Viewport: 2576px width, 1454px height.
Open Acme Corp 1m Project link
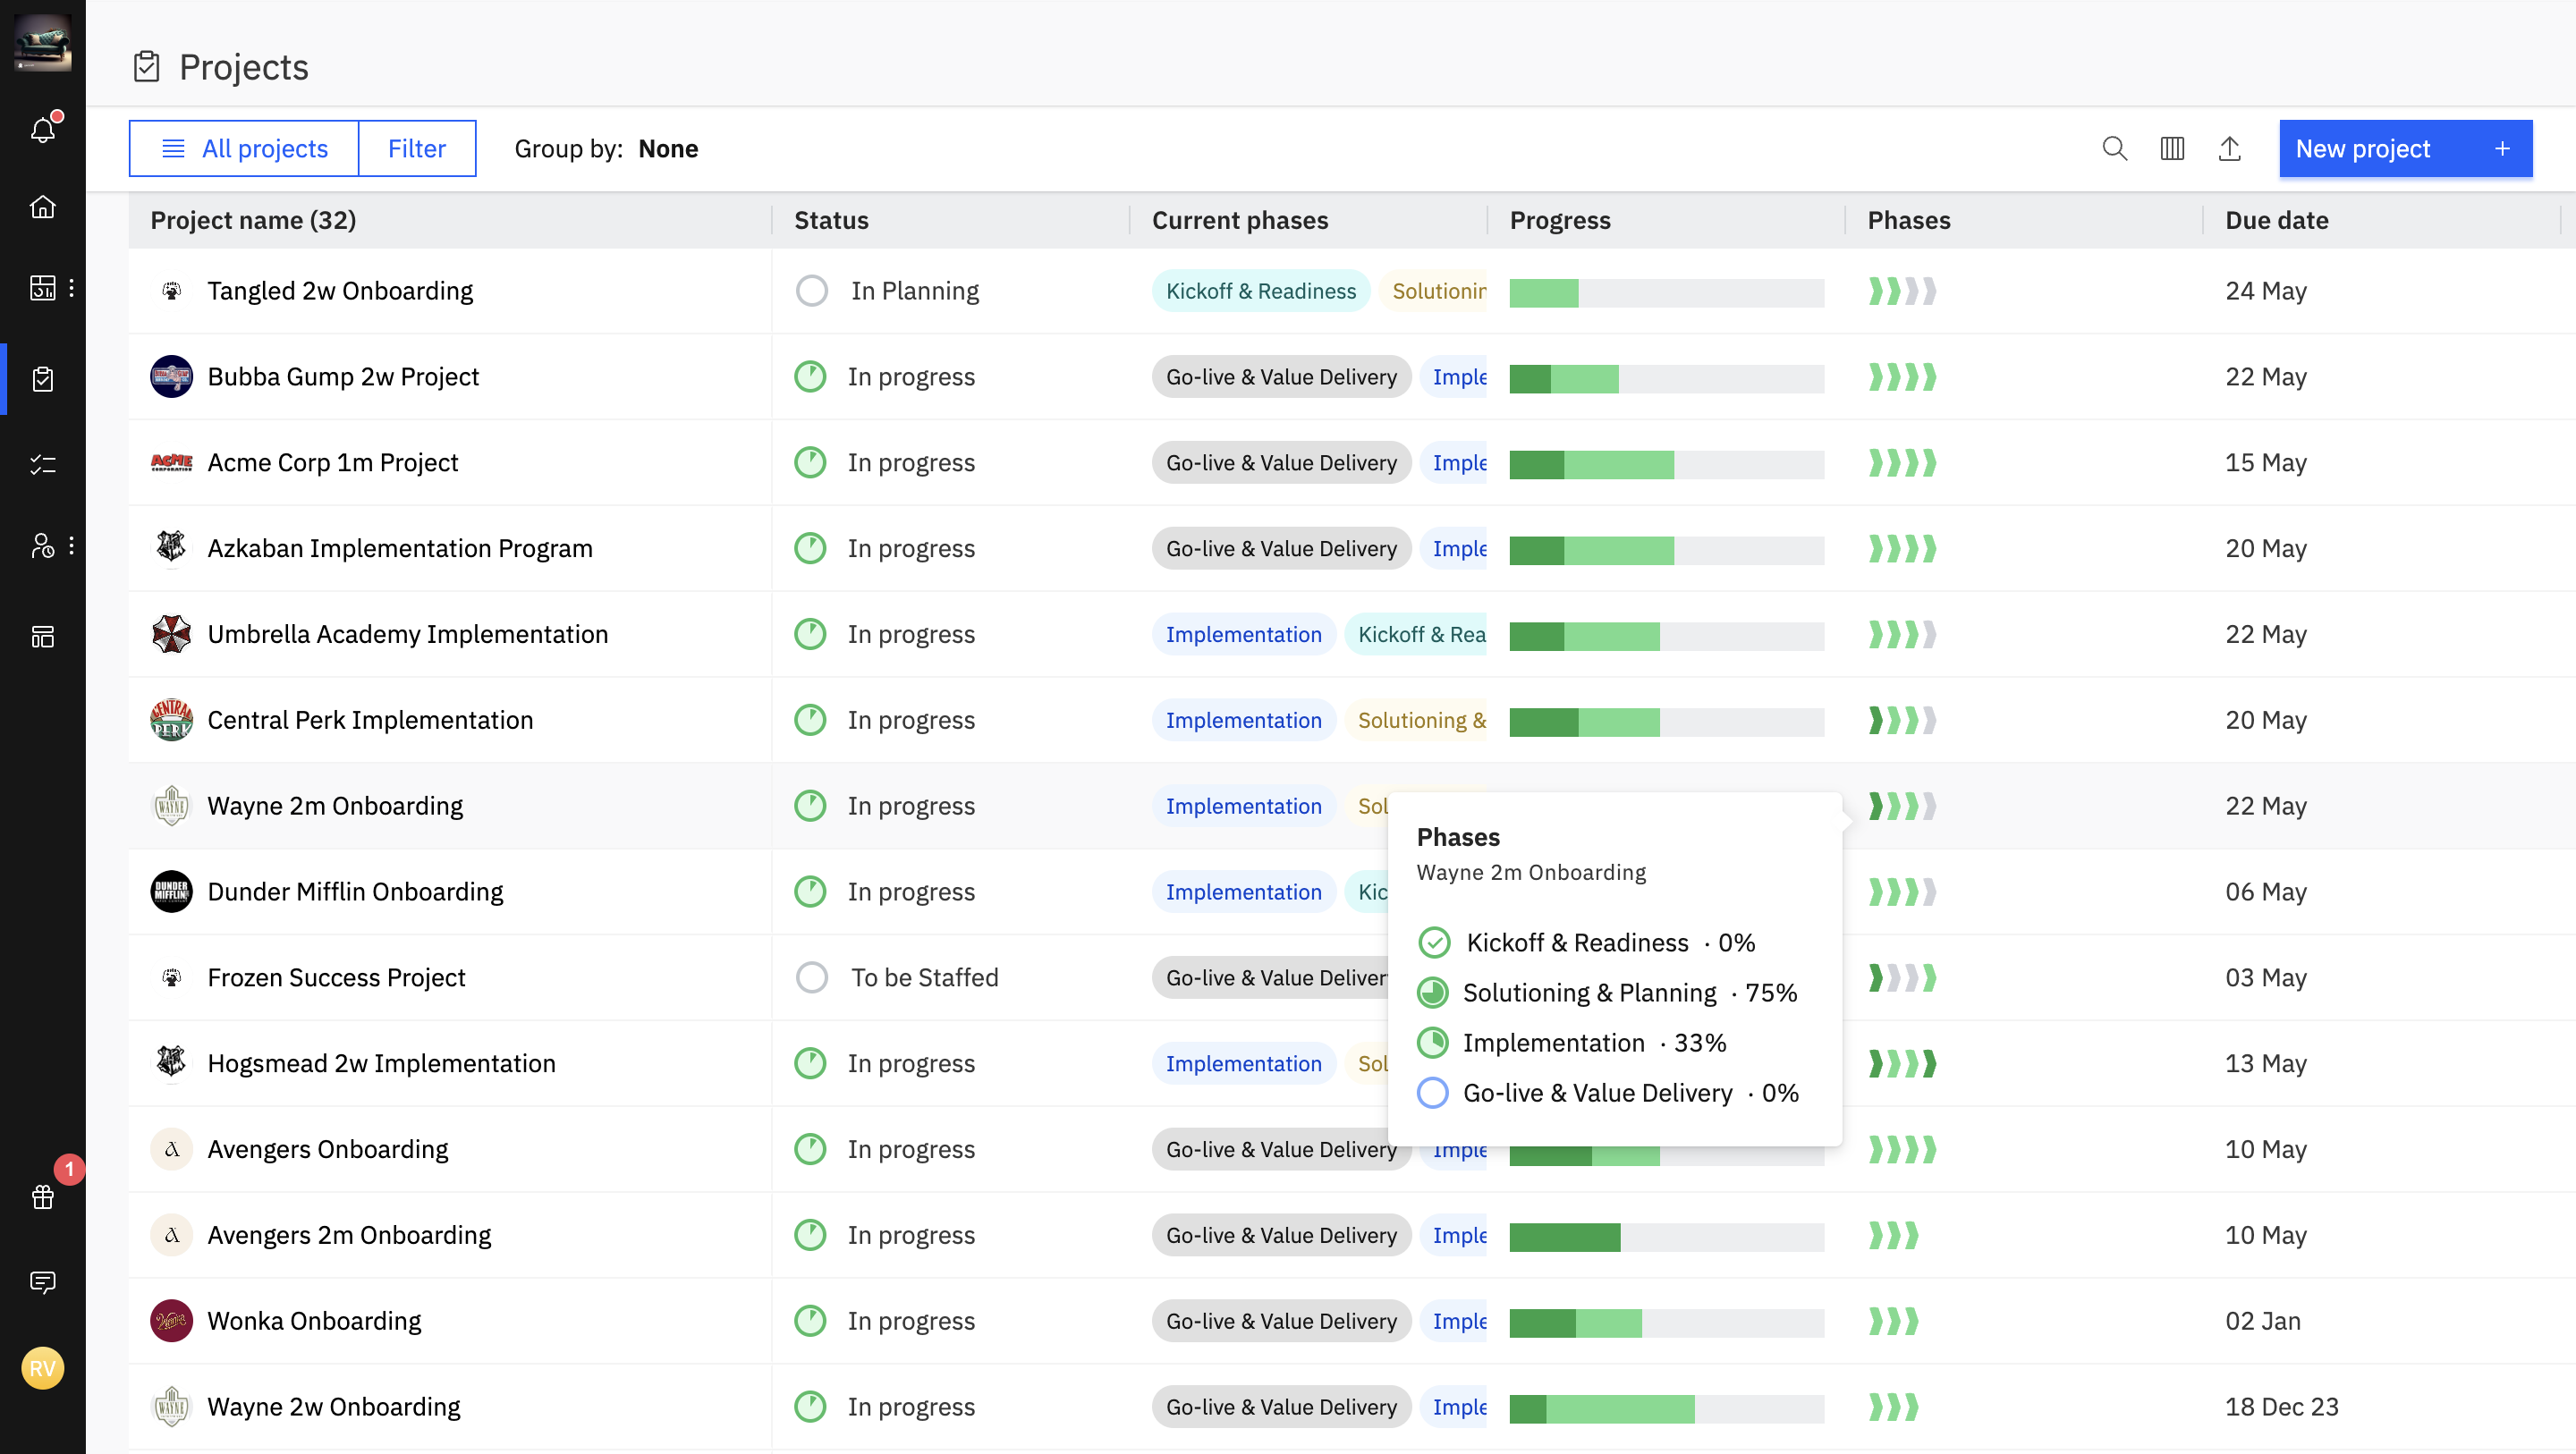(x=332, y=463)
